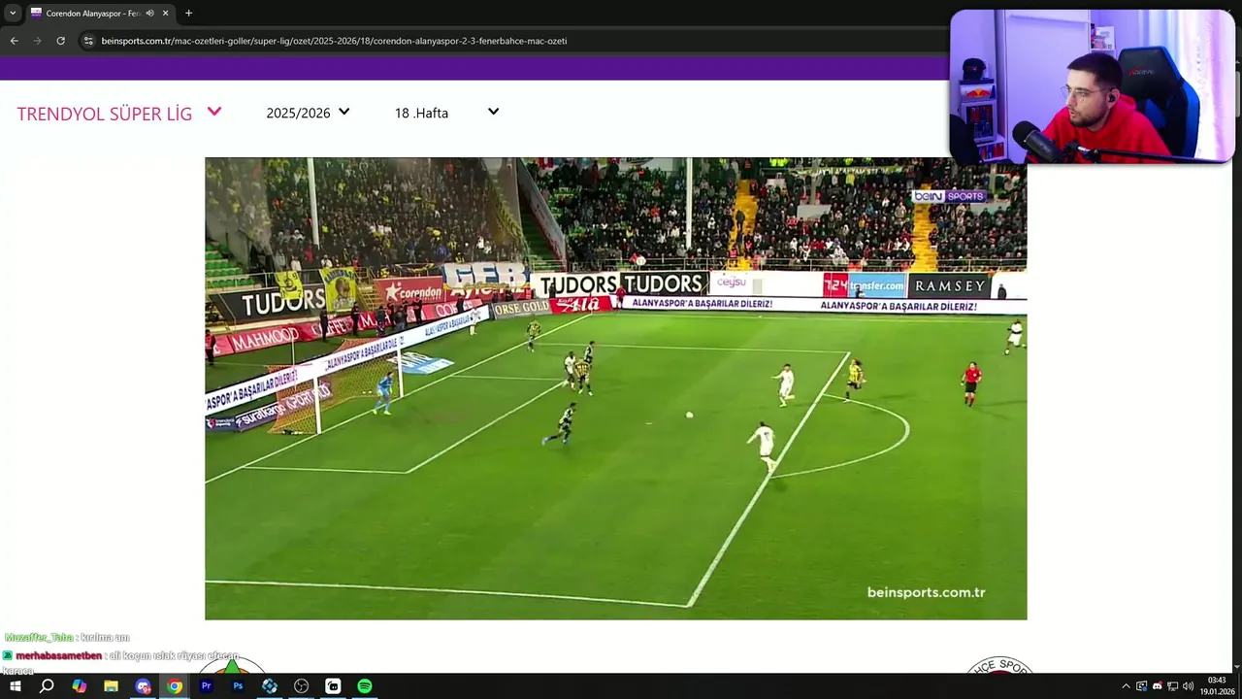The width and height of the screenshot is (1242, 699).
Task: Open the white square app in the taskbar
Action: [333, 686]
